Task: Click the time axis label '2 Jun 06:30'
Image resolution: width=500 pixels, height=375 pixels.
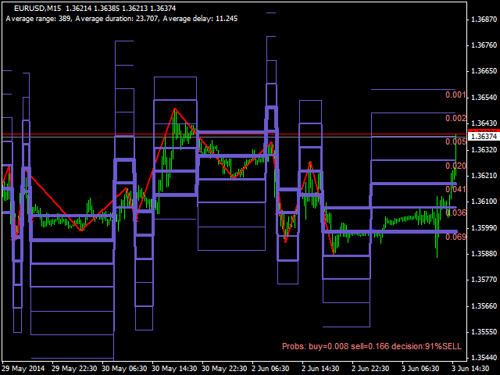Action: tap(270, 369)
